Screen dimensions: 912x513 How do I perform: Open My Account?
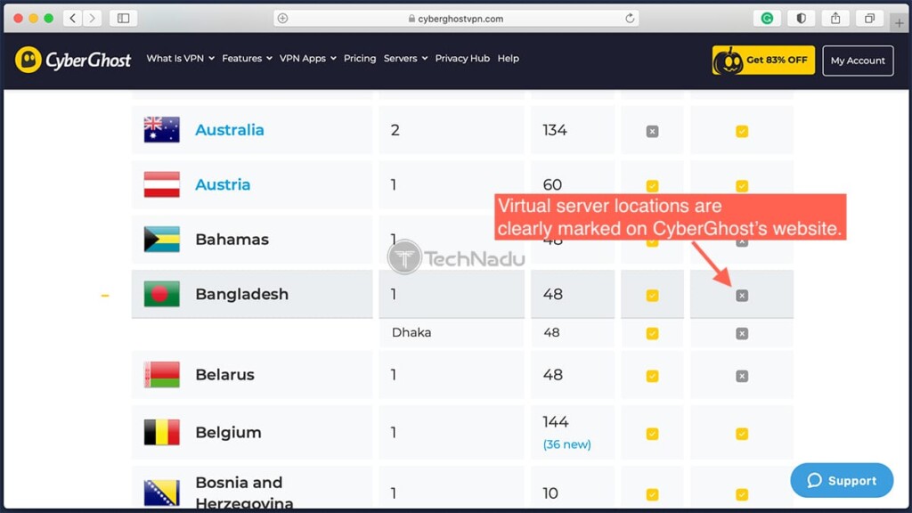[858, 61]
